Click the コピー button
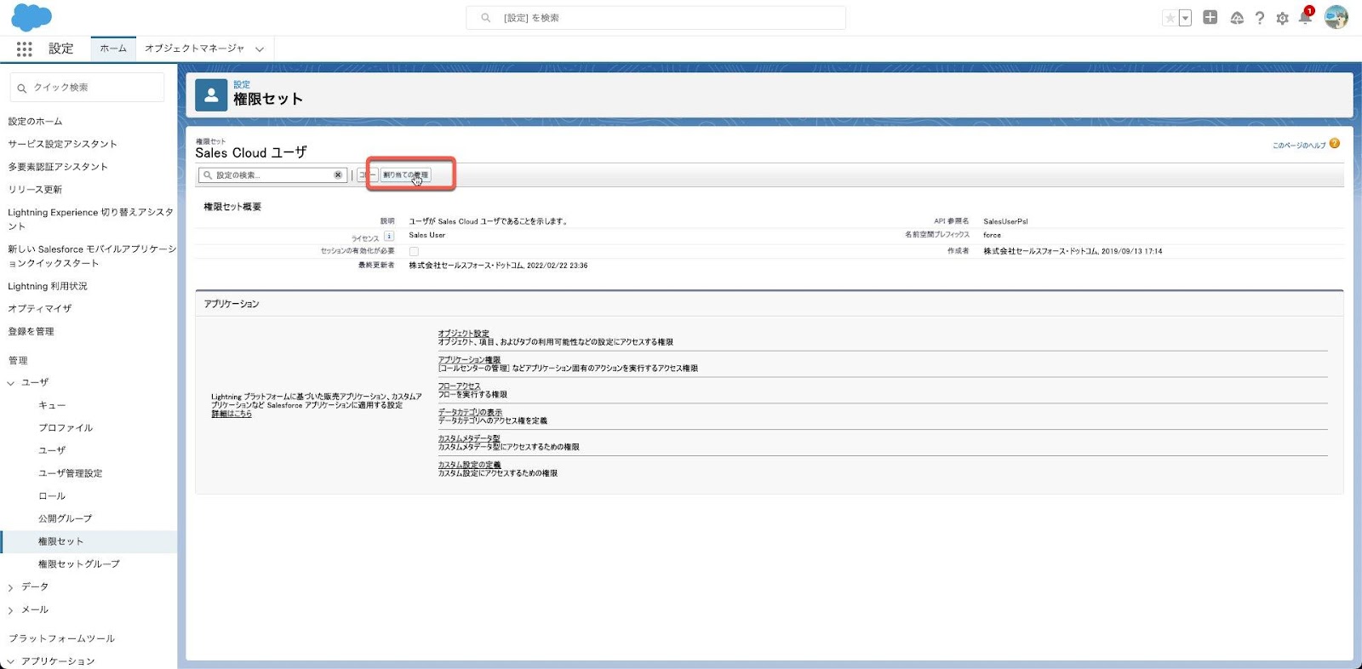The height and width of the screenshot is (669, 1362). click(x=367, y=174)
